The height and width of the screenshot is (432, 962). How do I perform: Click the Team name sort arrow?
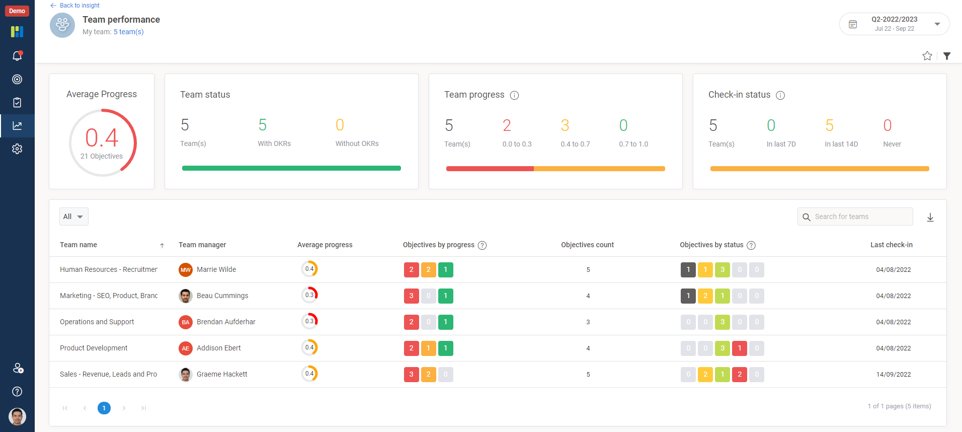coord(162,245)
